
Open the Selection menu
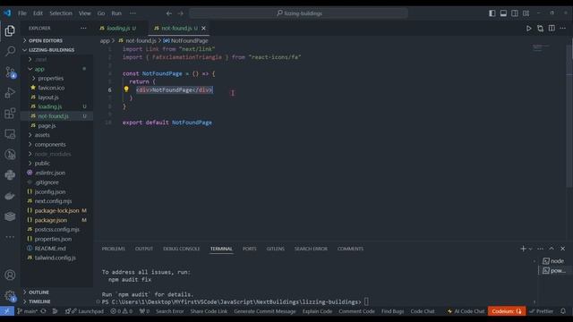(x=61, y=13)
